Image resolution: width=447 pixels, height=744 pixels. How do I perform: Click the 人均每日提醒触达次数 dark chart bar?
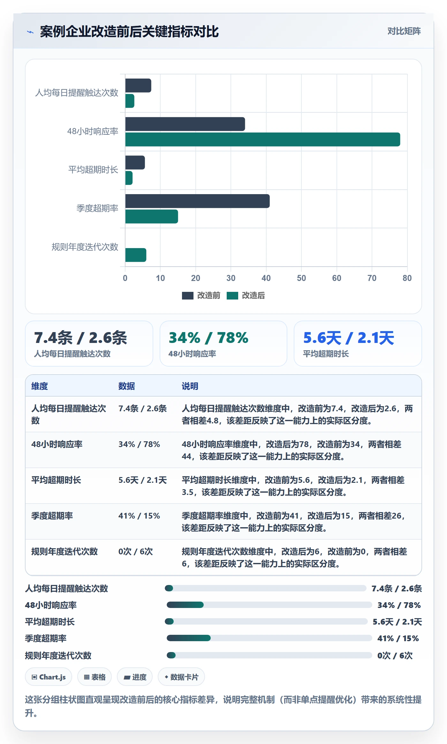(x=138, y=86)
